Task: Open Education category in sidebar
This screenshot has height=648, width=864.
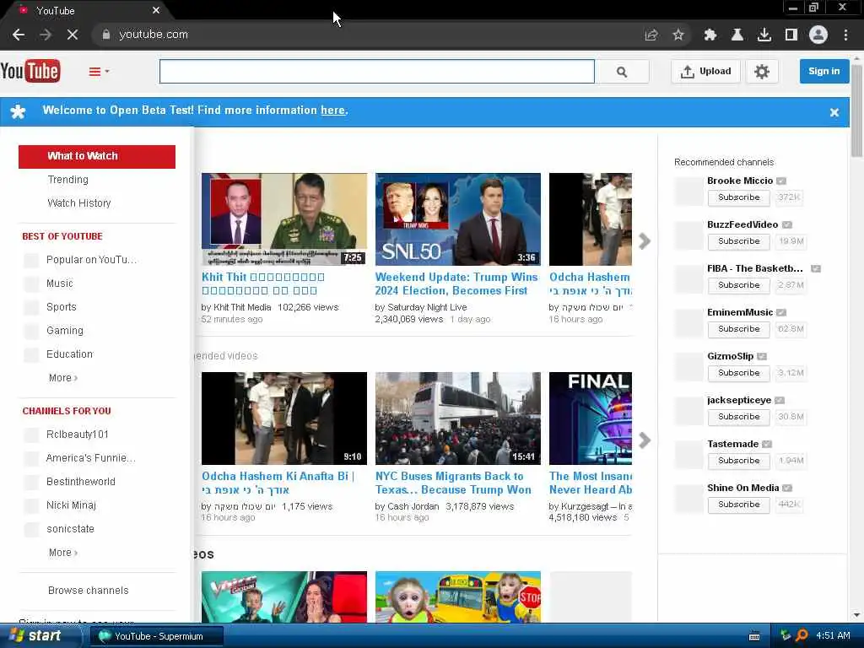Action: [x=69, y=354]
